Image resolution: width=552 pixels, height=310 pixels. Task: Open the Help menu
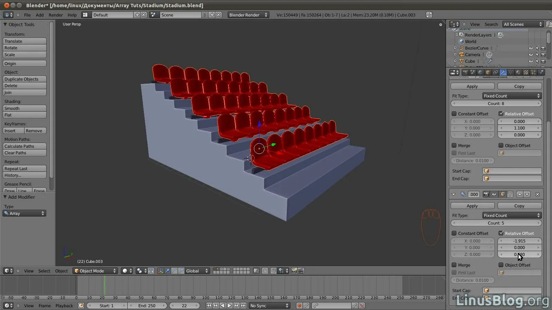click(x=72, y=15)
